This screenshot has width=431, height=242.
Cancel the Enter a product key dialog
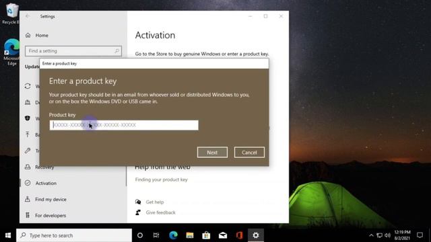(x=249, y=153)
